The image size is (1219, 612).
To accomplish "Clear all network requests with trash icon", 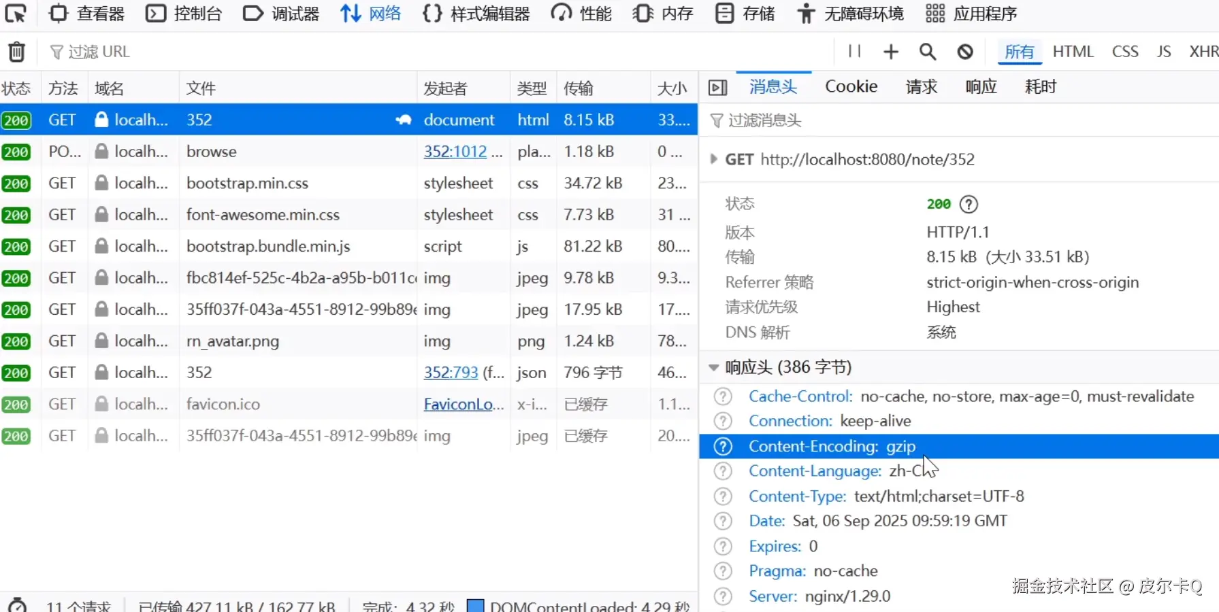I will 16,52.
